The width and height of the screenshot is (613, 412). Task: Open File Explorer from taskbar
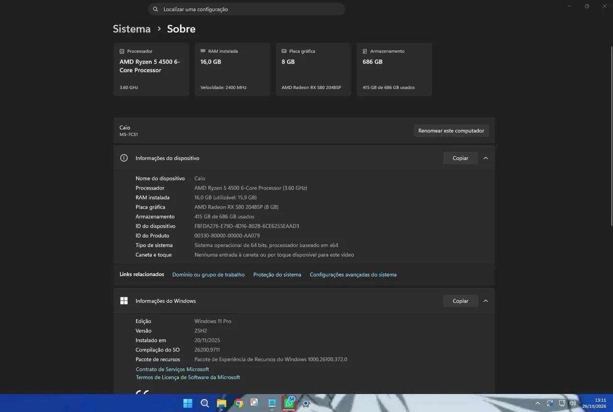coord(221,403)
